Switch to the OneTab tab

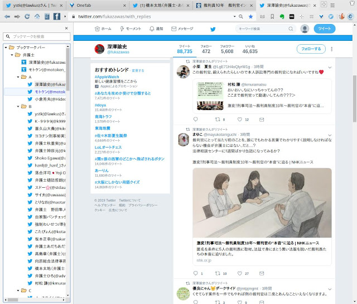98,5
